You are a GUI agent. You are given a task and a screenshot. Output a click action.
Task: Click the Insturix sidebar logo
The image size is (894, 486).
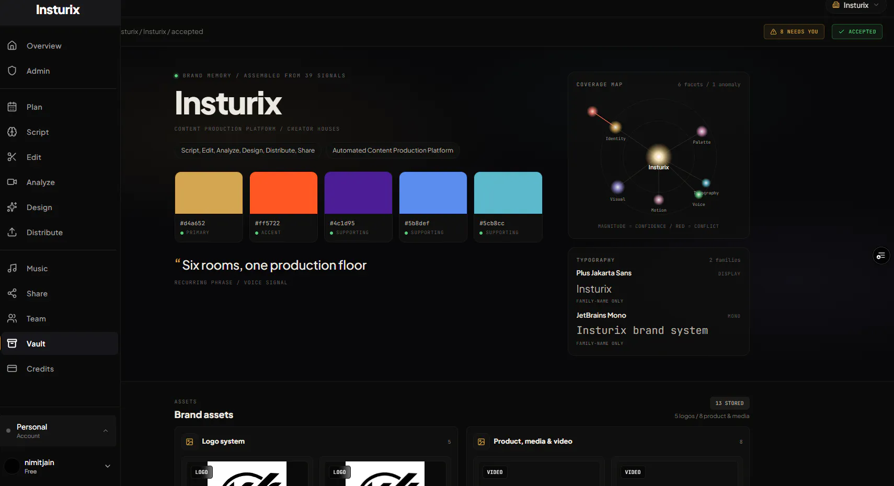tap(58, 10)
